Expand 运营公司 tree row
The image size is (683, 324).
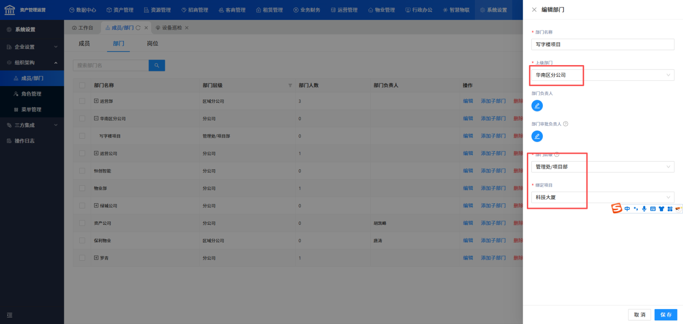point(96,153)
